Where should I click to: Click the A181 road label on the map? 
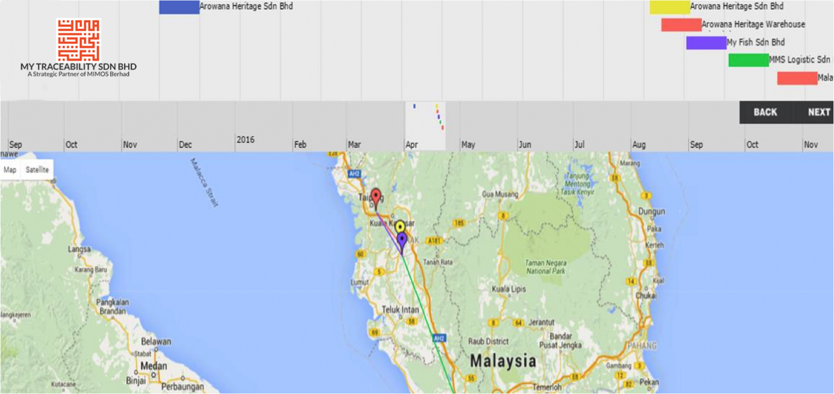[x=434, y=239]
